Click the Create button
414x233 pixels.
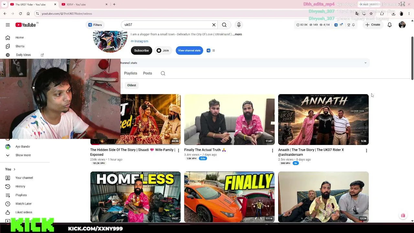tap(373, 25)
